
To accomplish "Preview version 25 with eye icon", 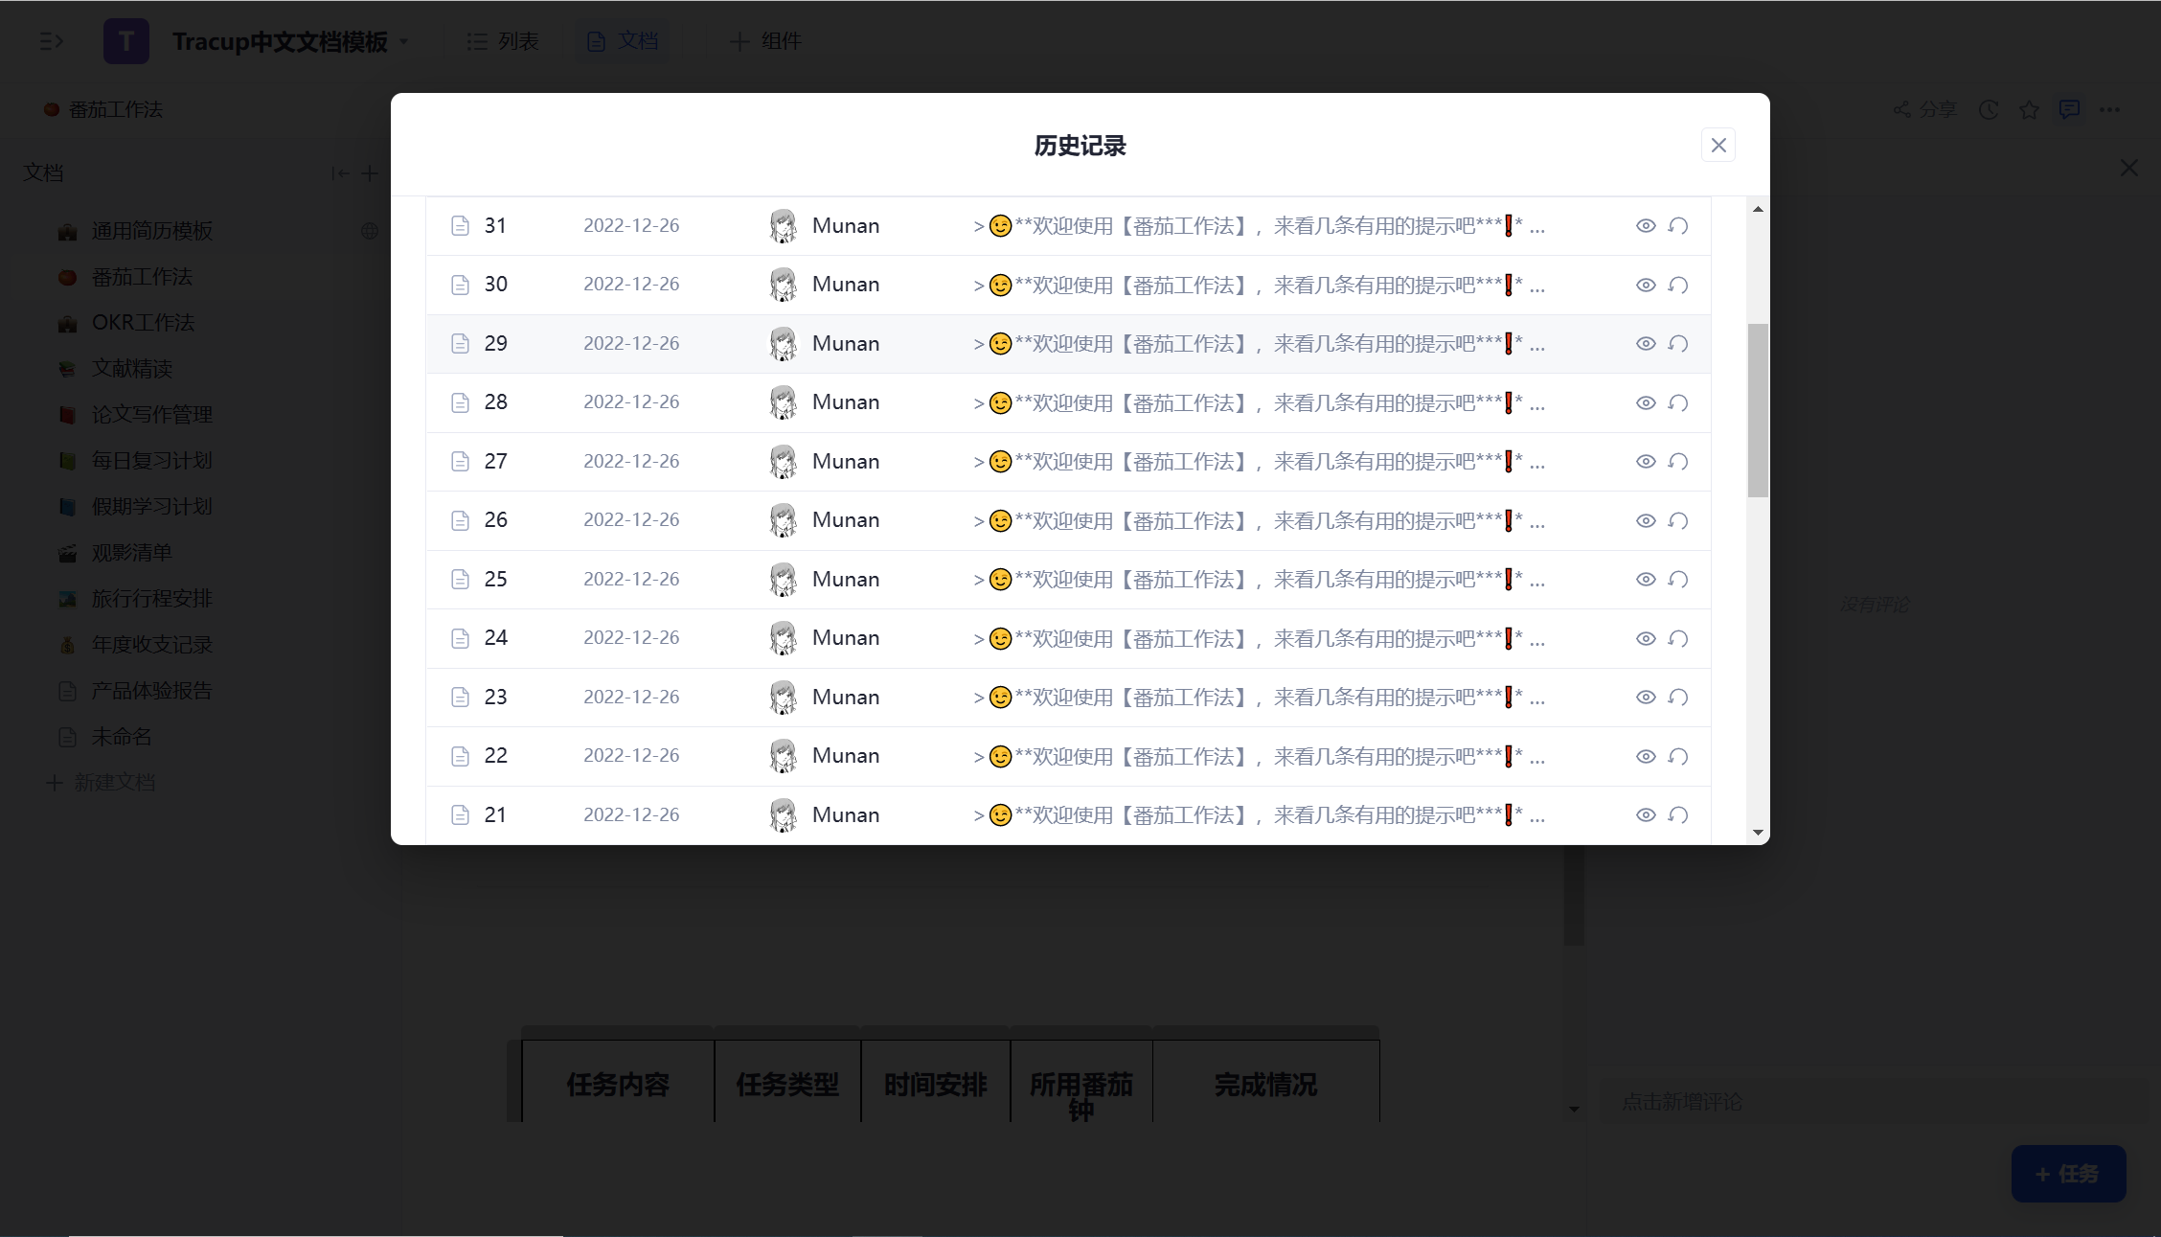I will pos(1646,580).
